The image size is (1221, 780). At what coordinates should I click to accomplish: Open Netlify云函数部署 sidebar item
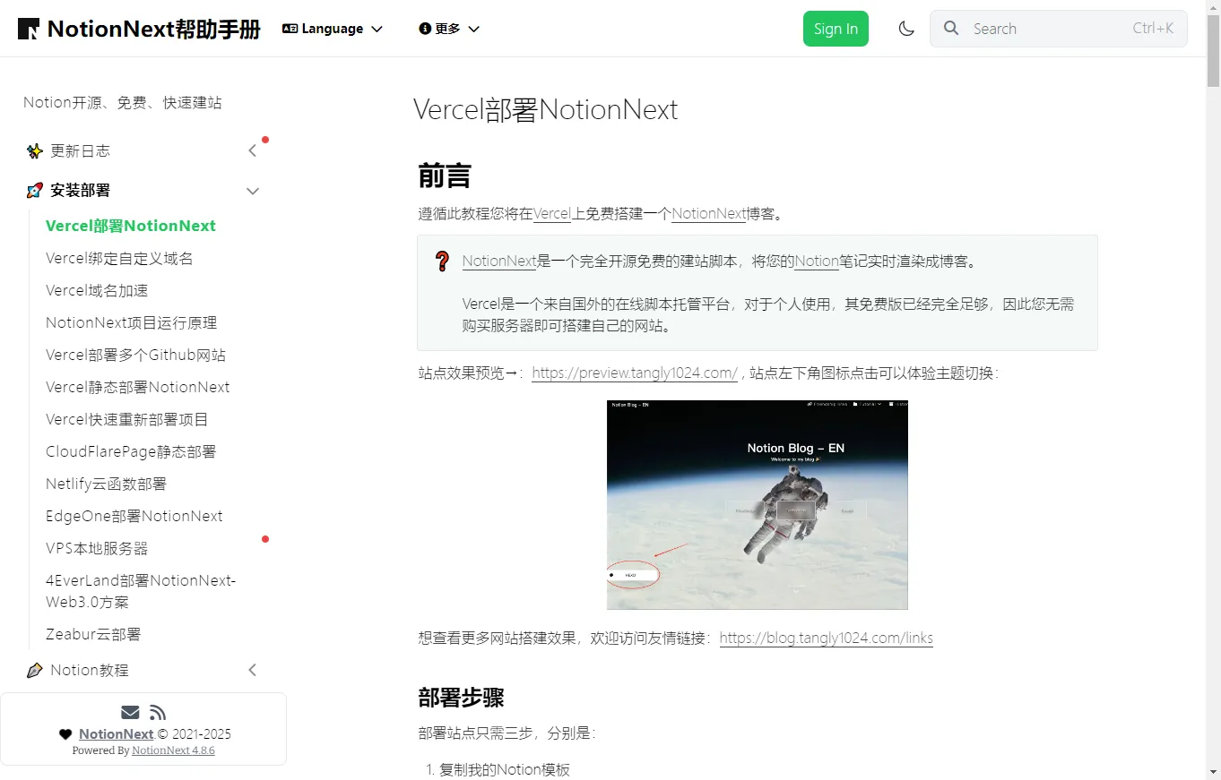click(x=106, y=484)
